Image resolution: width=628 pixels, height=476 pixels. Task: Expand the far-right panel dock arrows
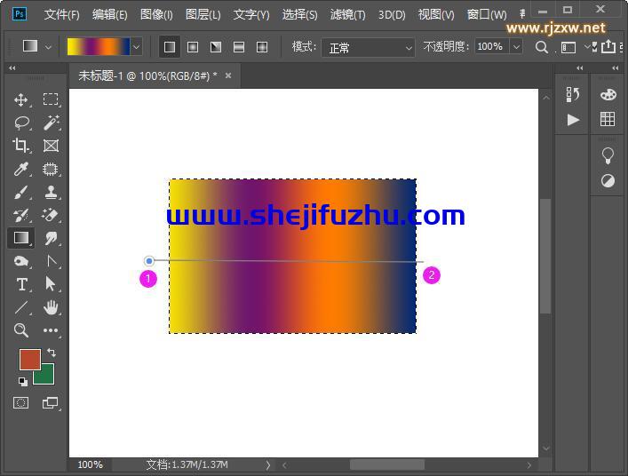click(616, 68)
